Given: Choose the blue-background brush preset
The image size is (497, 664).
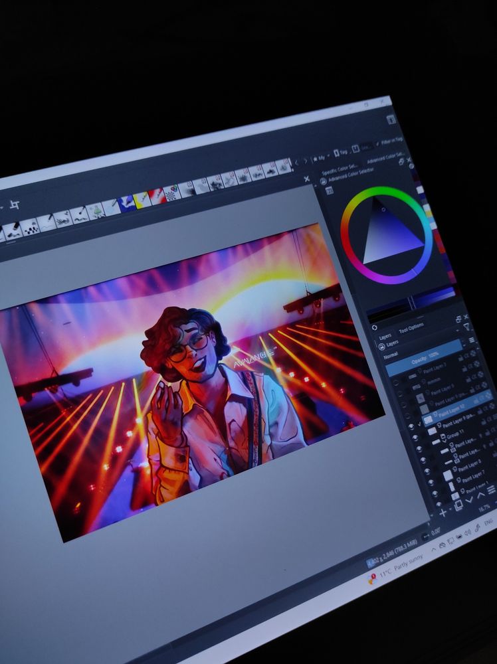Looking at the screenshot, I should 126,203.
